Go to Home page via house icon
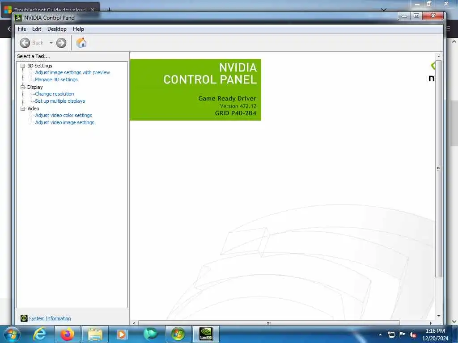The image size is (458, 343). 81,43
